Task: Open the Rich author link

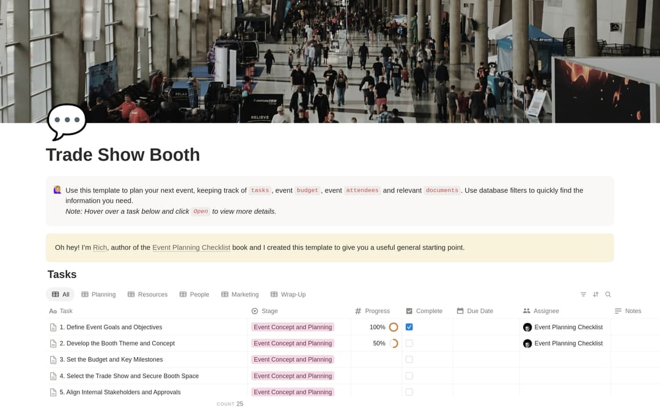Action: (100, 248)
